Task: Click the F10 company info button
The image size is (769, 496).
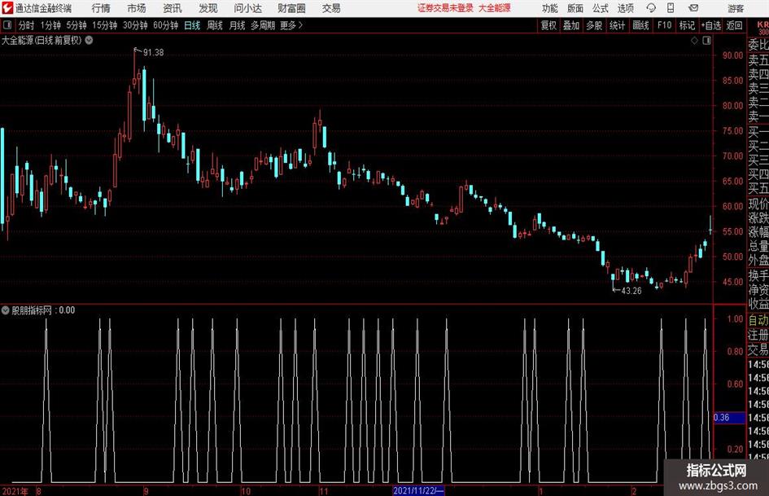Action: coord(664,25)
